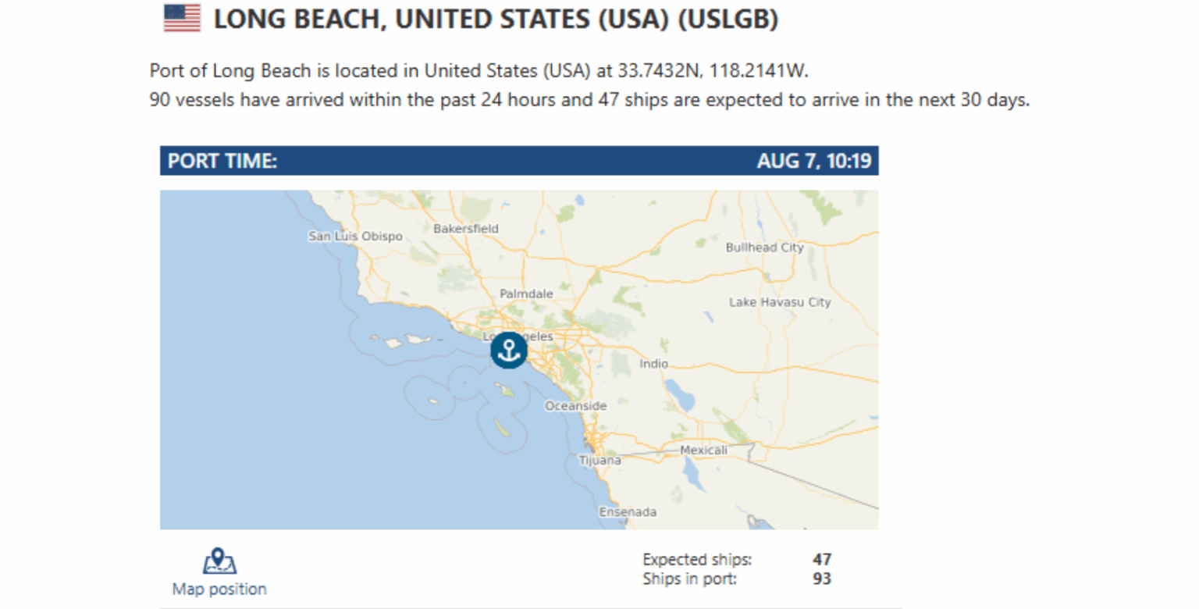Viewport: 1199px width, 609px height.
Task: Click the AUG 7, 10:19 timestamp
Action: [813, 161]
